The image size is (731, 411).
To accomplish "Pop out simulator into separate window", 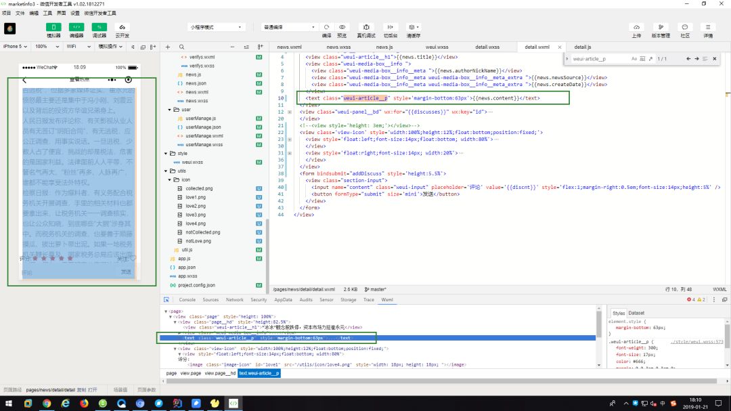I will [x=143, y=47].
